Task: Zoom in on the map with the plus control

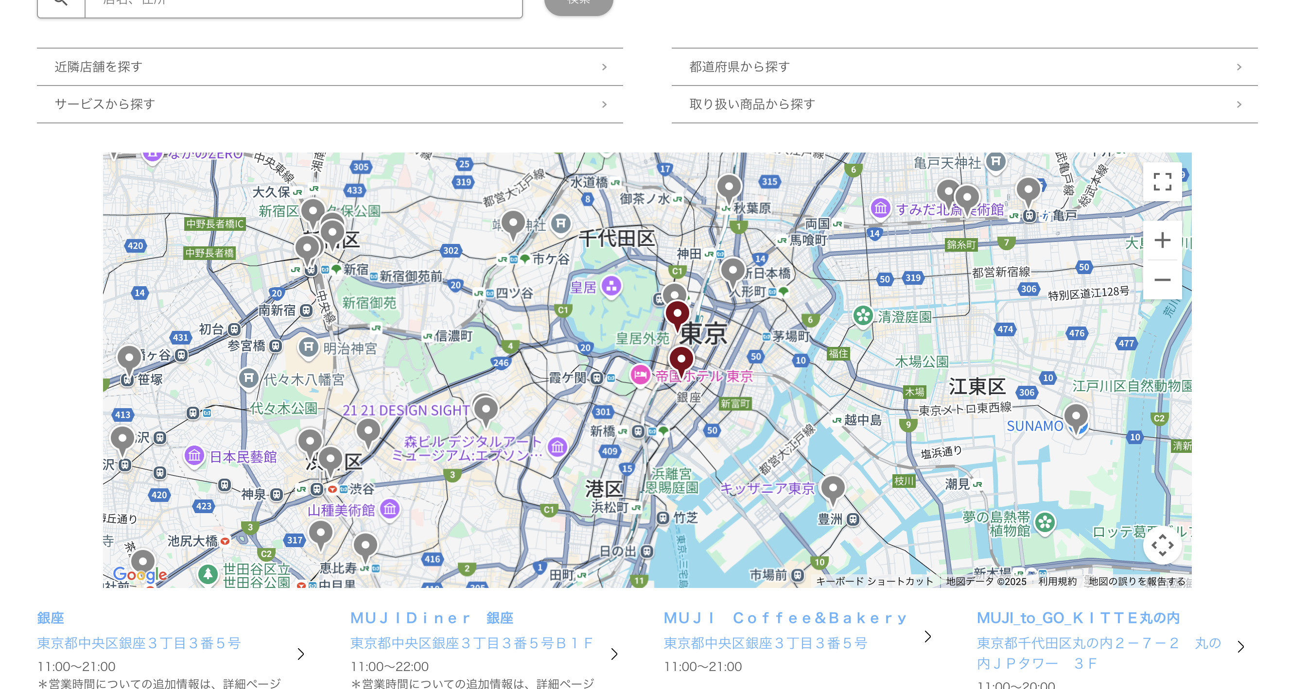Action: coord(1162,241)
